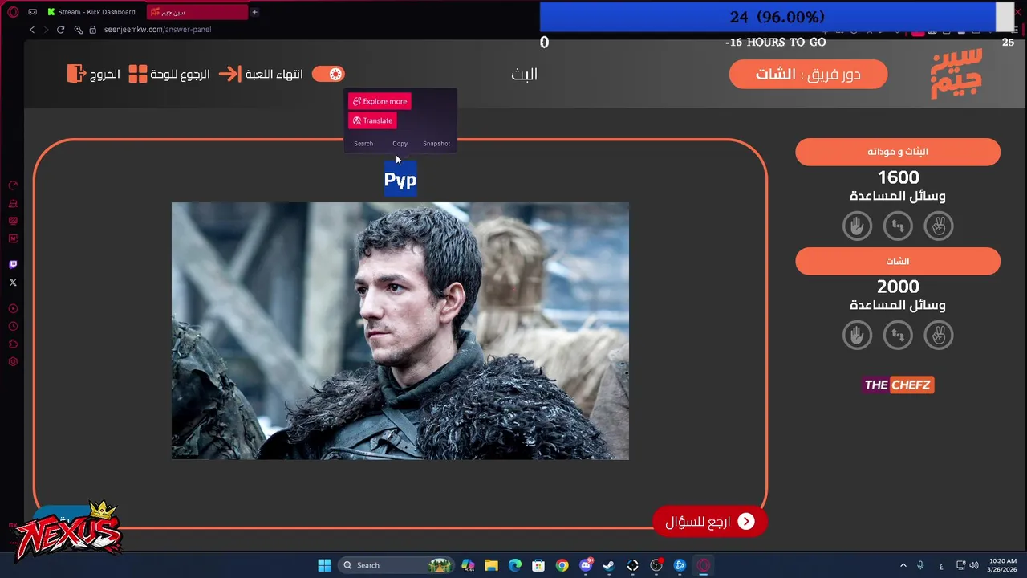1027x578 pixels.
Task: Click Translate in popup
Action: [372, 120]
